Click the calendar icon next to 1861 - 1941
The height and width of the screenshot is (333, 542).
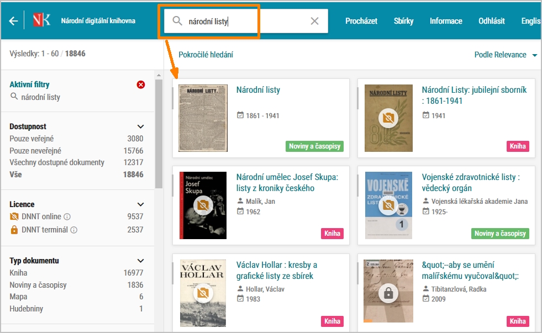click(x=240, y=115)
